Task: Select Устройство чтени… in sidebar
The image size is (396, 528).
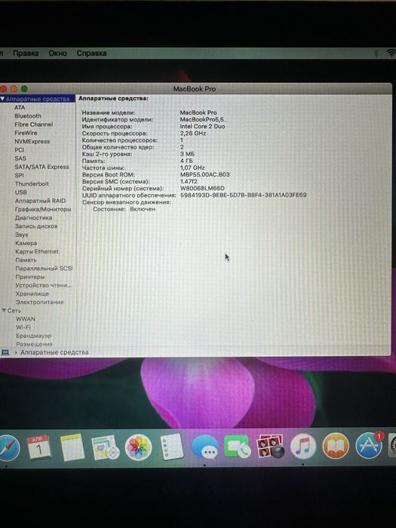Action: point(44,285)
